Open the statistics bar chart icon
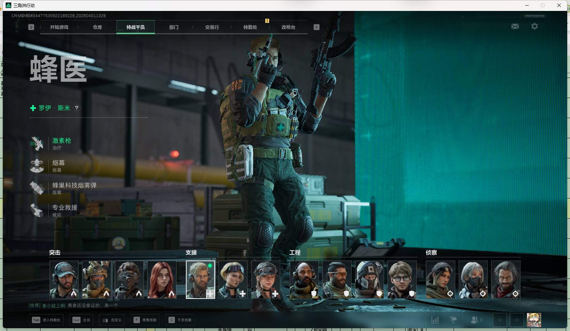The image size is (570, 331). pyautogui.click(x=435, y=320)
